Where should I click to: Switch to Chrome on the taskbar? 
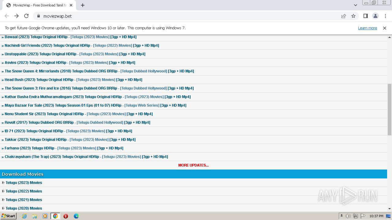[55, 216]
